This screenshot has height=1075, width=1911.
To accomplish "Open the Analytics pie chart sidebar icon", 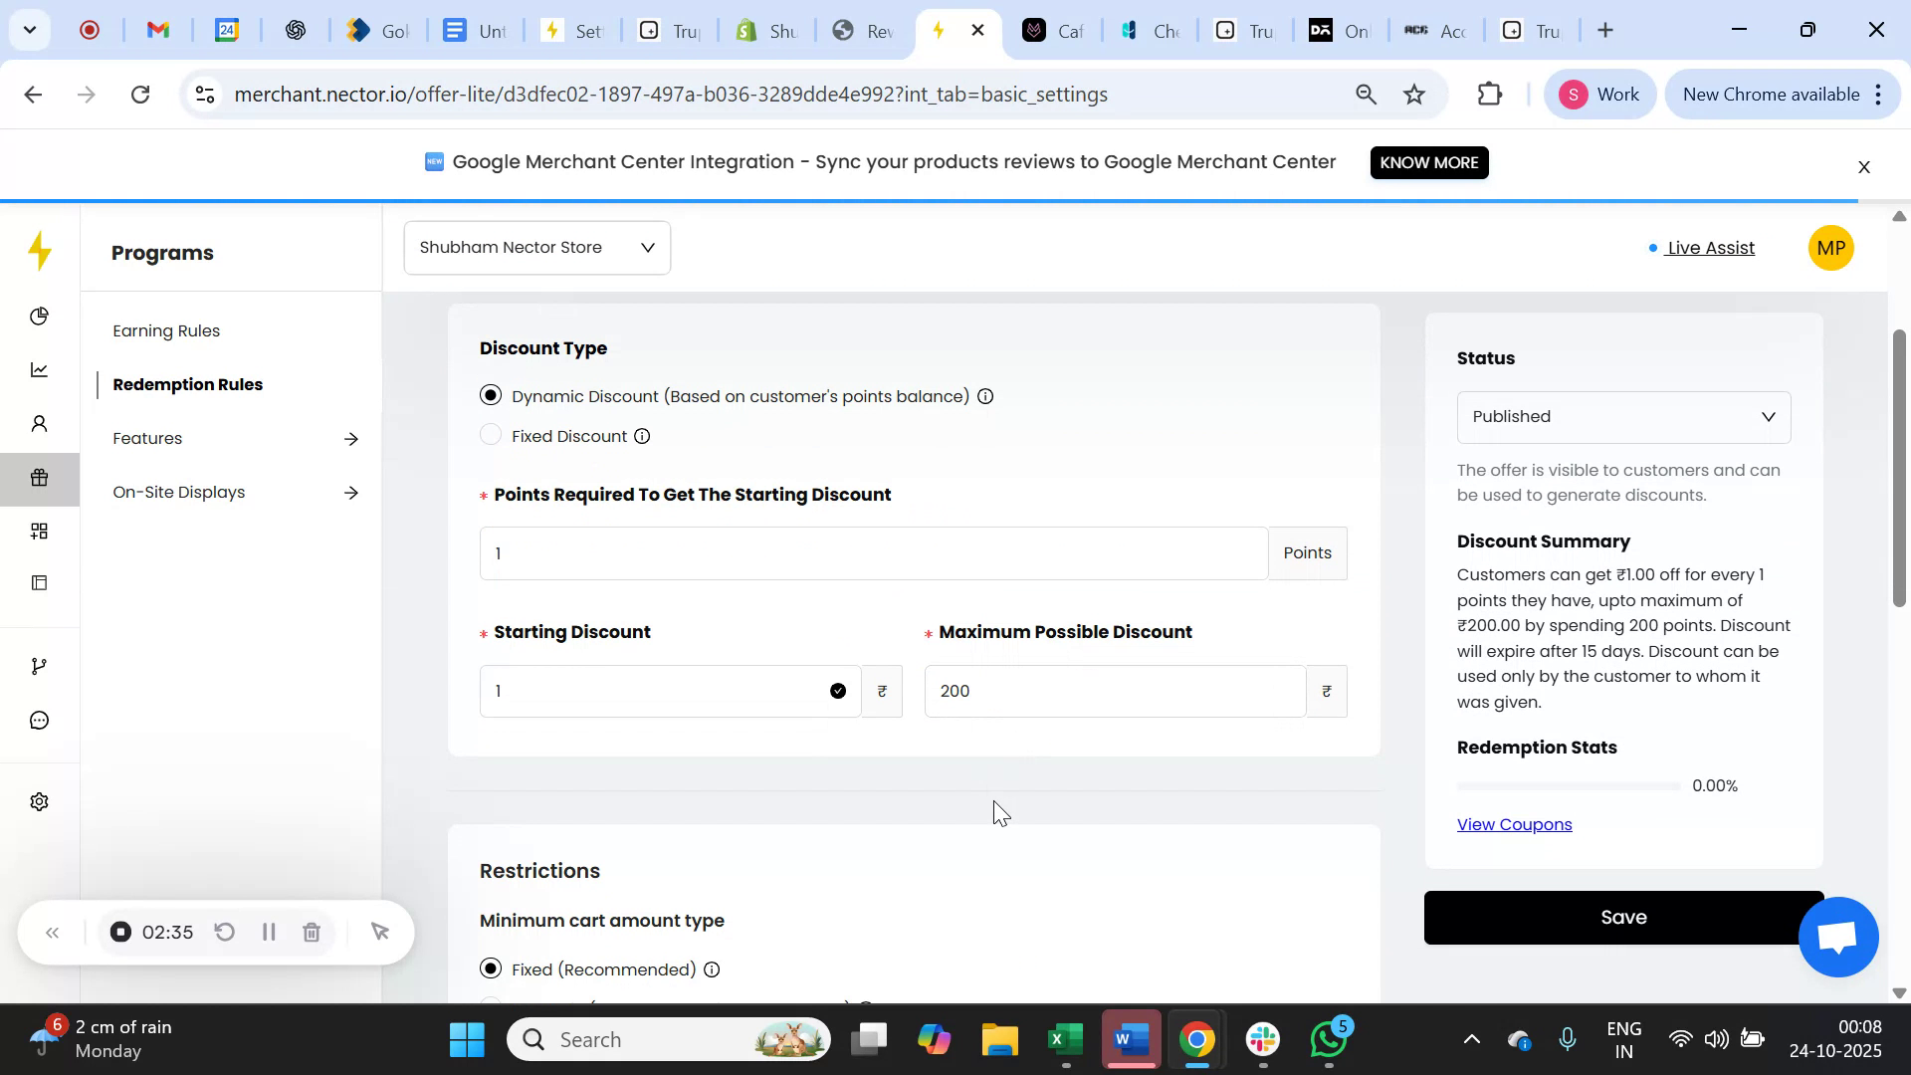I will click(40, 316).
